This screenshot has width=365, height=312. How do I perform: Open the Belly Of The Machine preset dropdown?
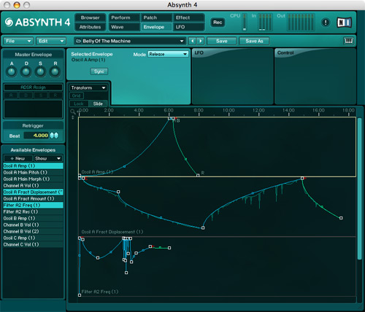(130, 41)
